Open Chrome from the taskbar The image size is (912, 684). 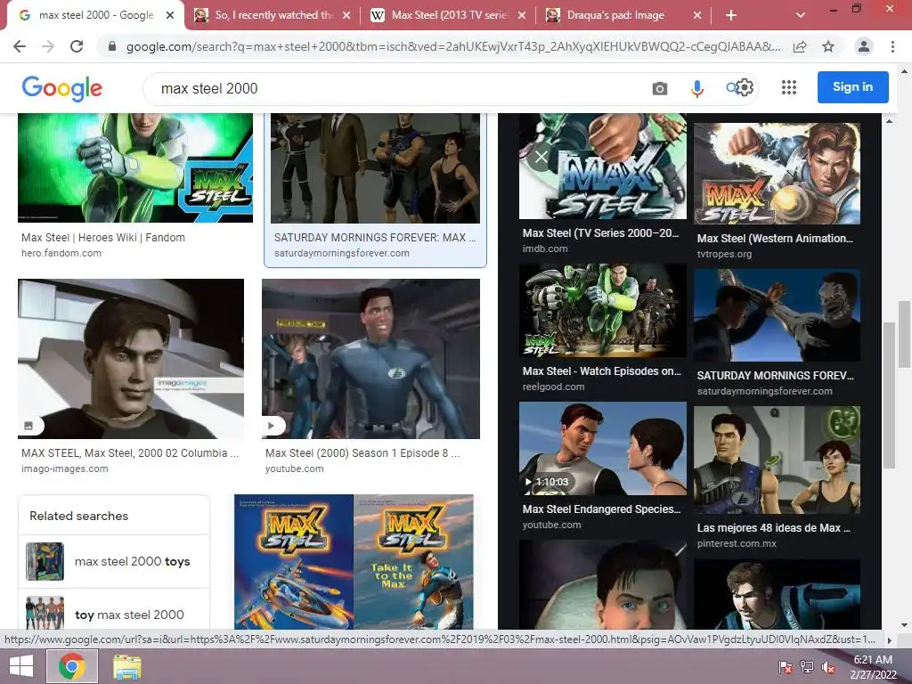71,666
